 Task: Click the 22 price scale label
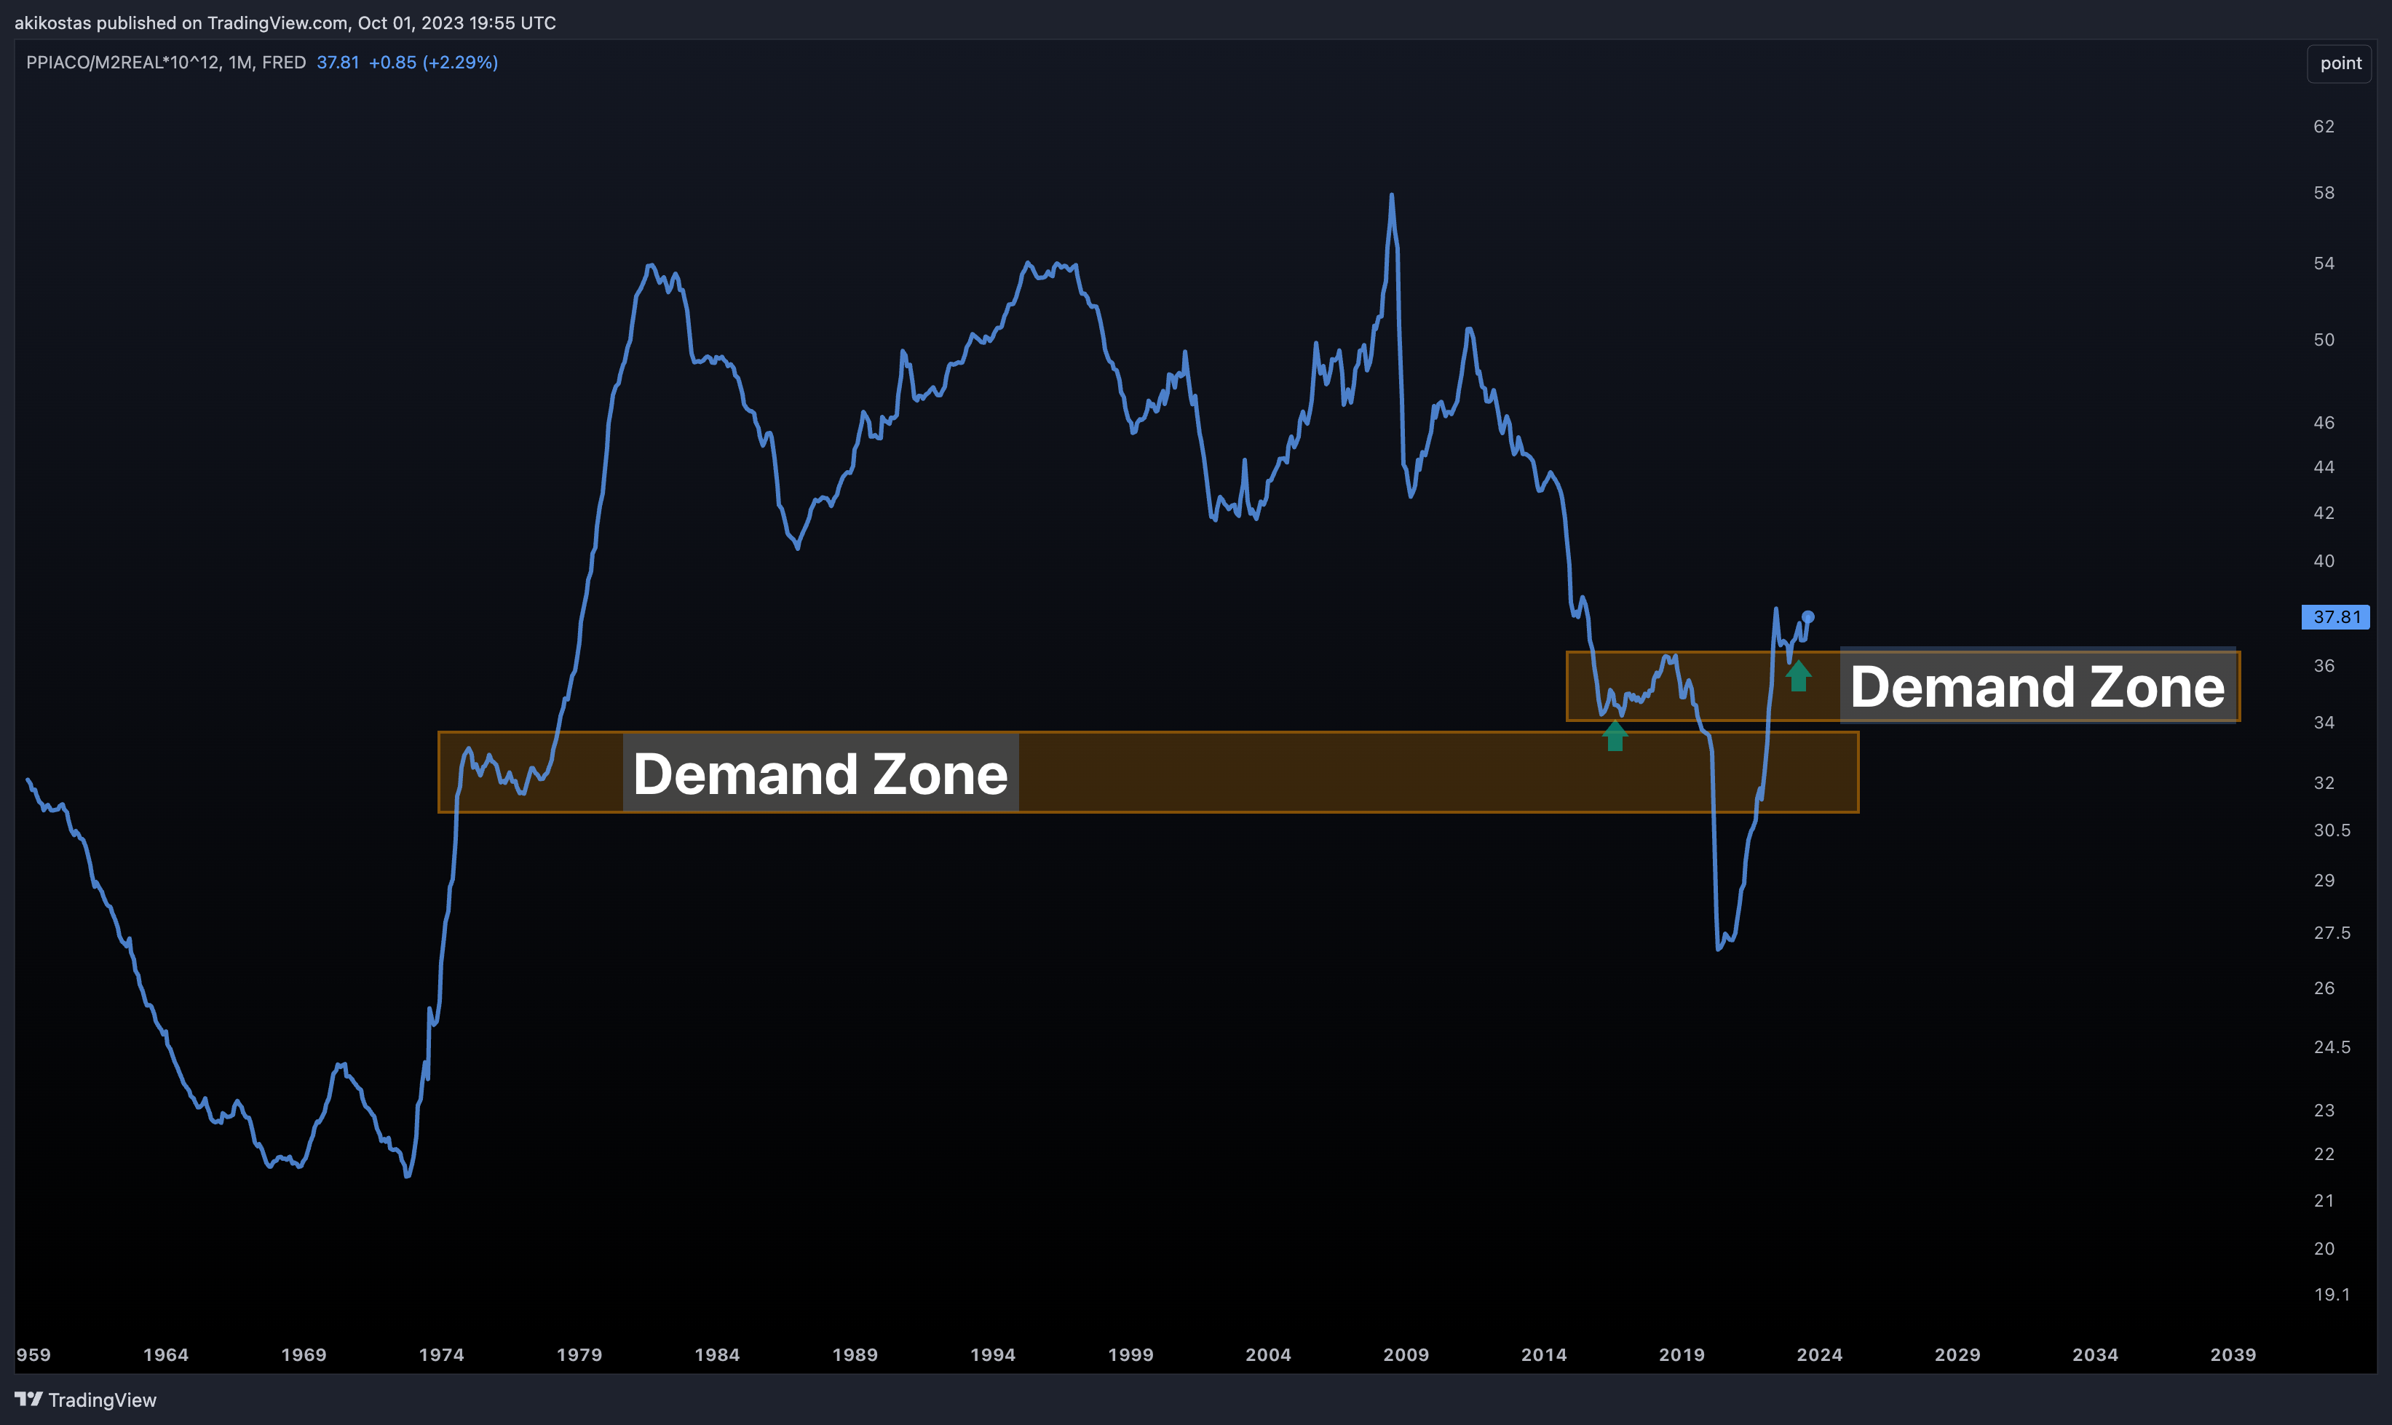click(2324, 1154)
